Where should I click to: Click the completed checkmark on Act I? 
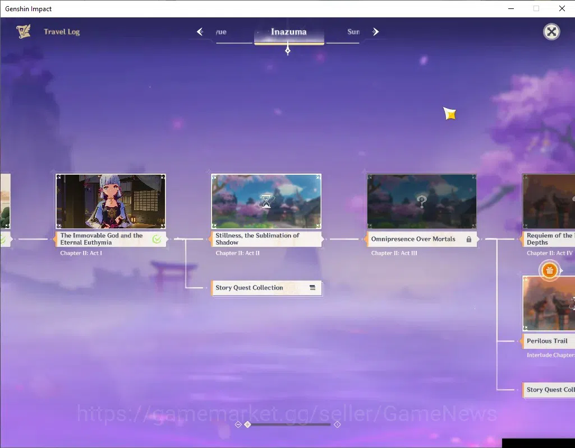(x=157, y=239)
